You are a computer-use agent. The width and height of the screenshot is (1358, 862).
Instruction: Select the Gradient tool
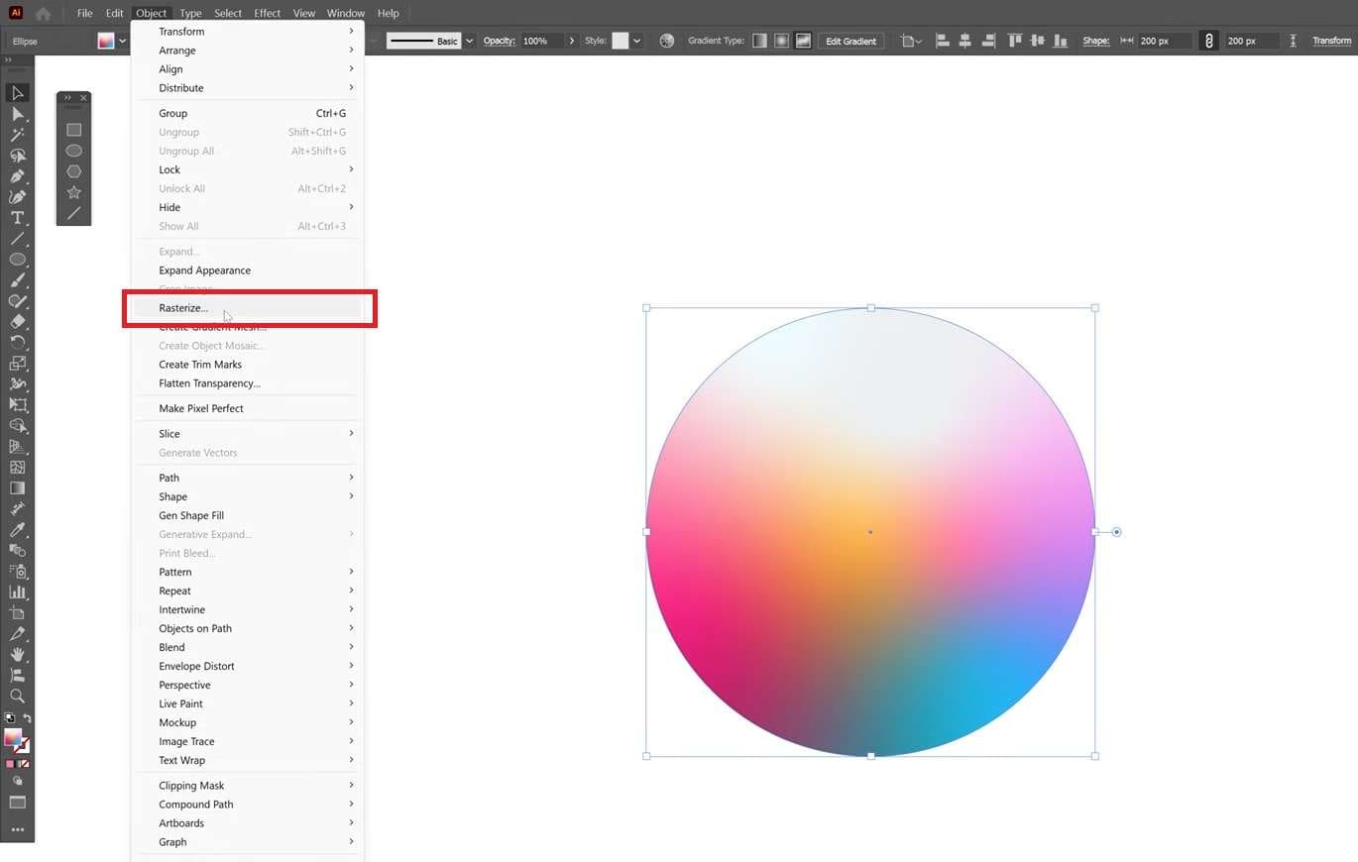tap(17, 488)
